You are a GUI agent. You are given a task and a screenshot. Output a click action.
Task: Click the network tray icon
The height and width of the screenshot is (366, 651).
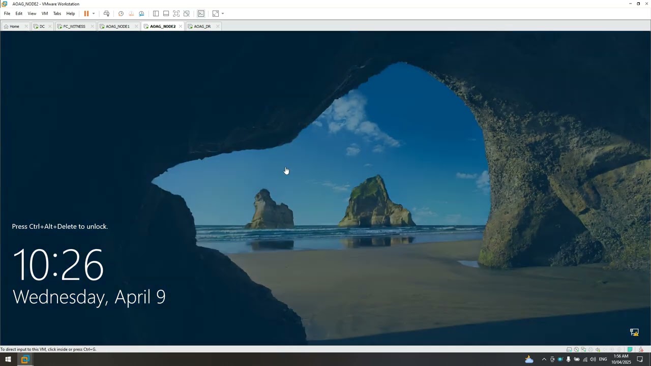point(585,359)
